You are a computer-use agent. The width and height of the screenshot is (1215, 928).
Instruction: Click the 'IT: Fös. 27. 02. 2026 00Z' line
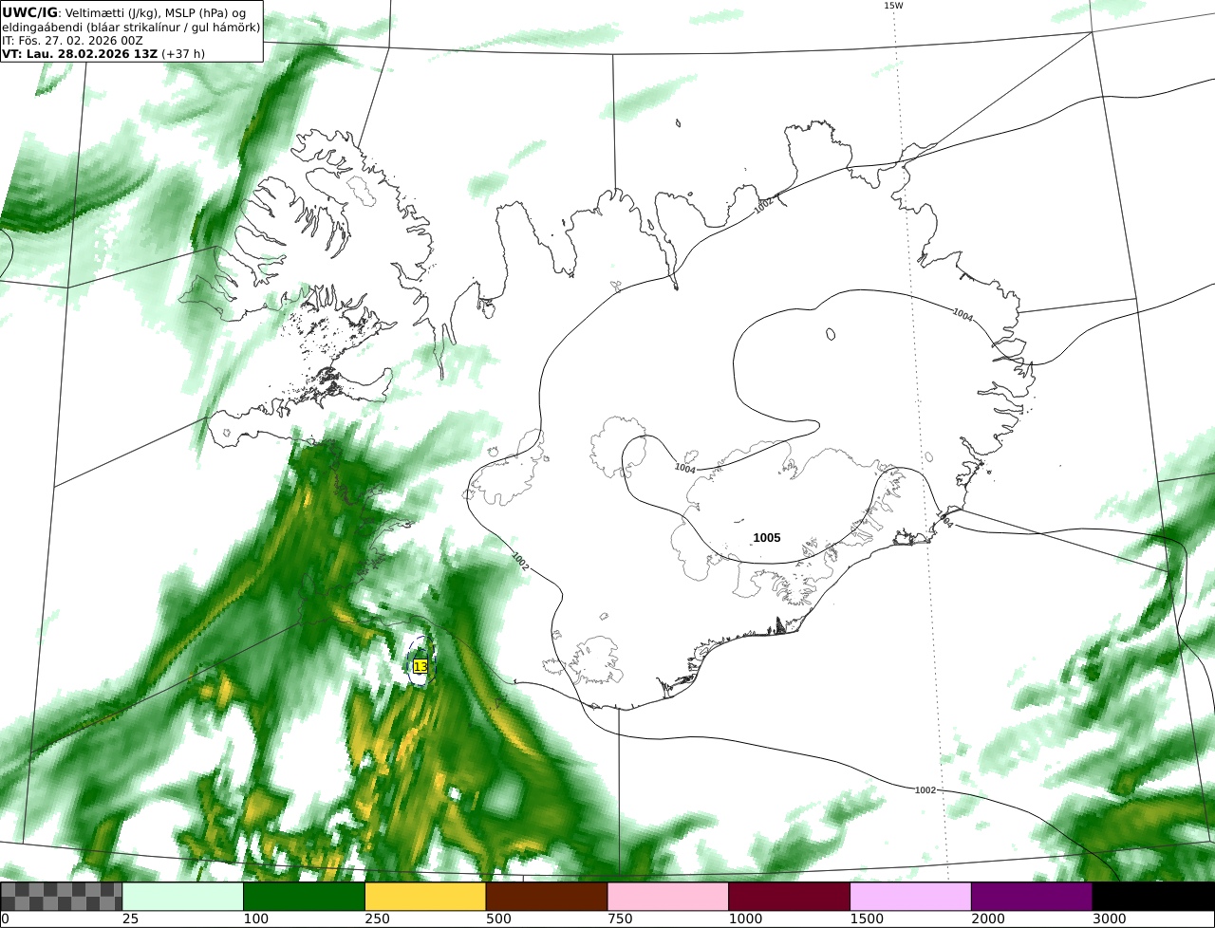[x=71, y=41]
